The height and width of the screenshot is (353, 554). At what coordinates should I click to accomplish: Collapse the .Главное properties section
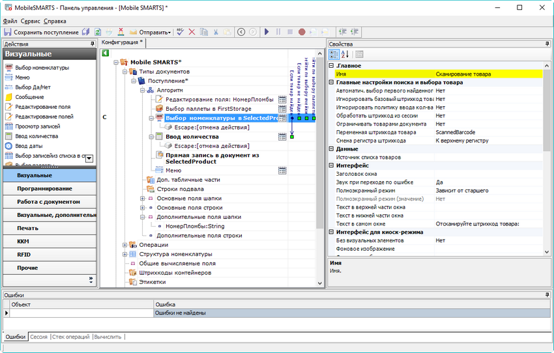[x=331, y=66]
